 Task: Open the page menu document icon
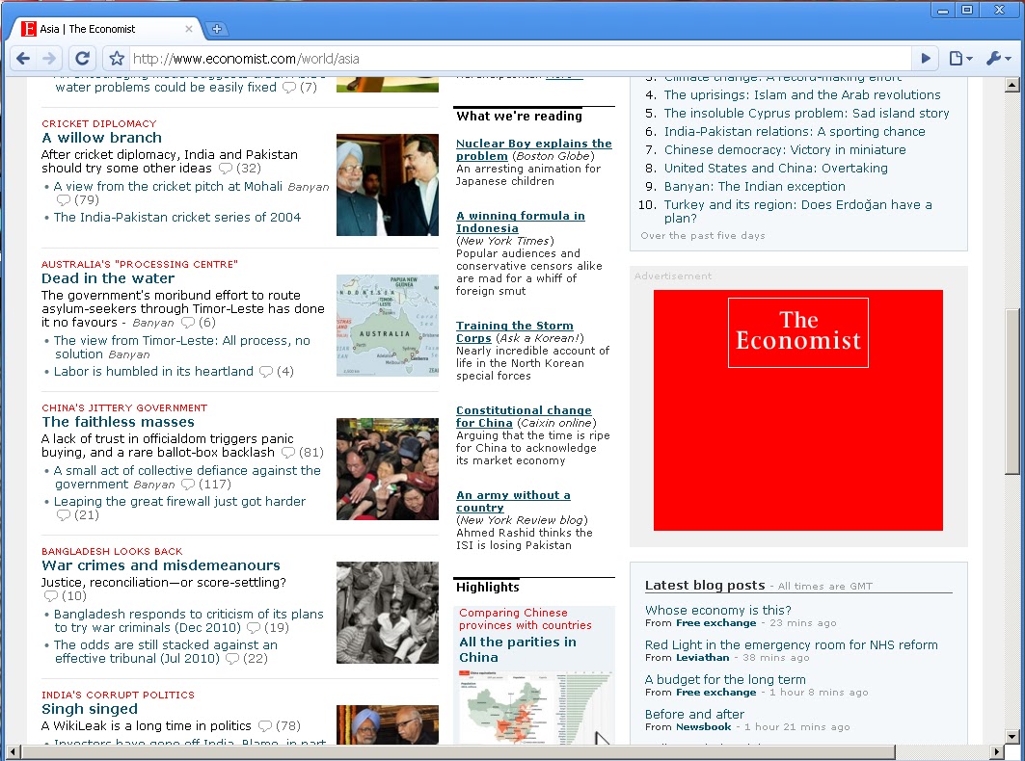tap(960, 58)
